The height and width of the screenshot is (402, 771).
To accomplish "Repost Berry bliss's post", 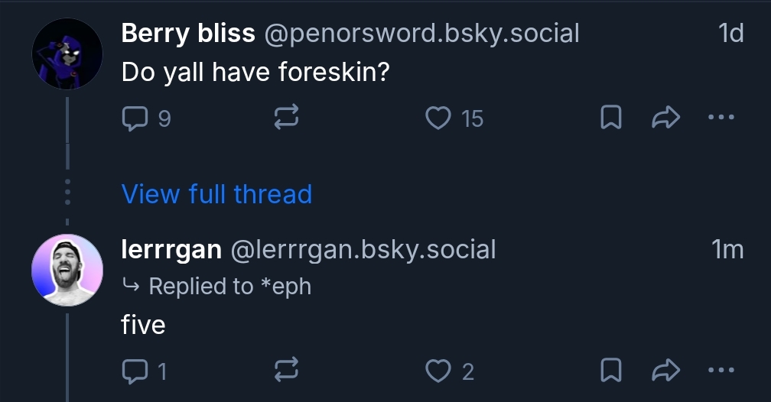I will pos(285,118).
